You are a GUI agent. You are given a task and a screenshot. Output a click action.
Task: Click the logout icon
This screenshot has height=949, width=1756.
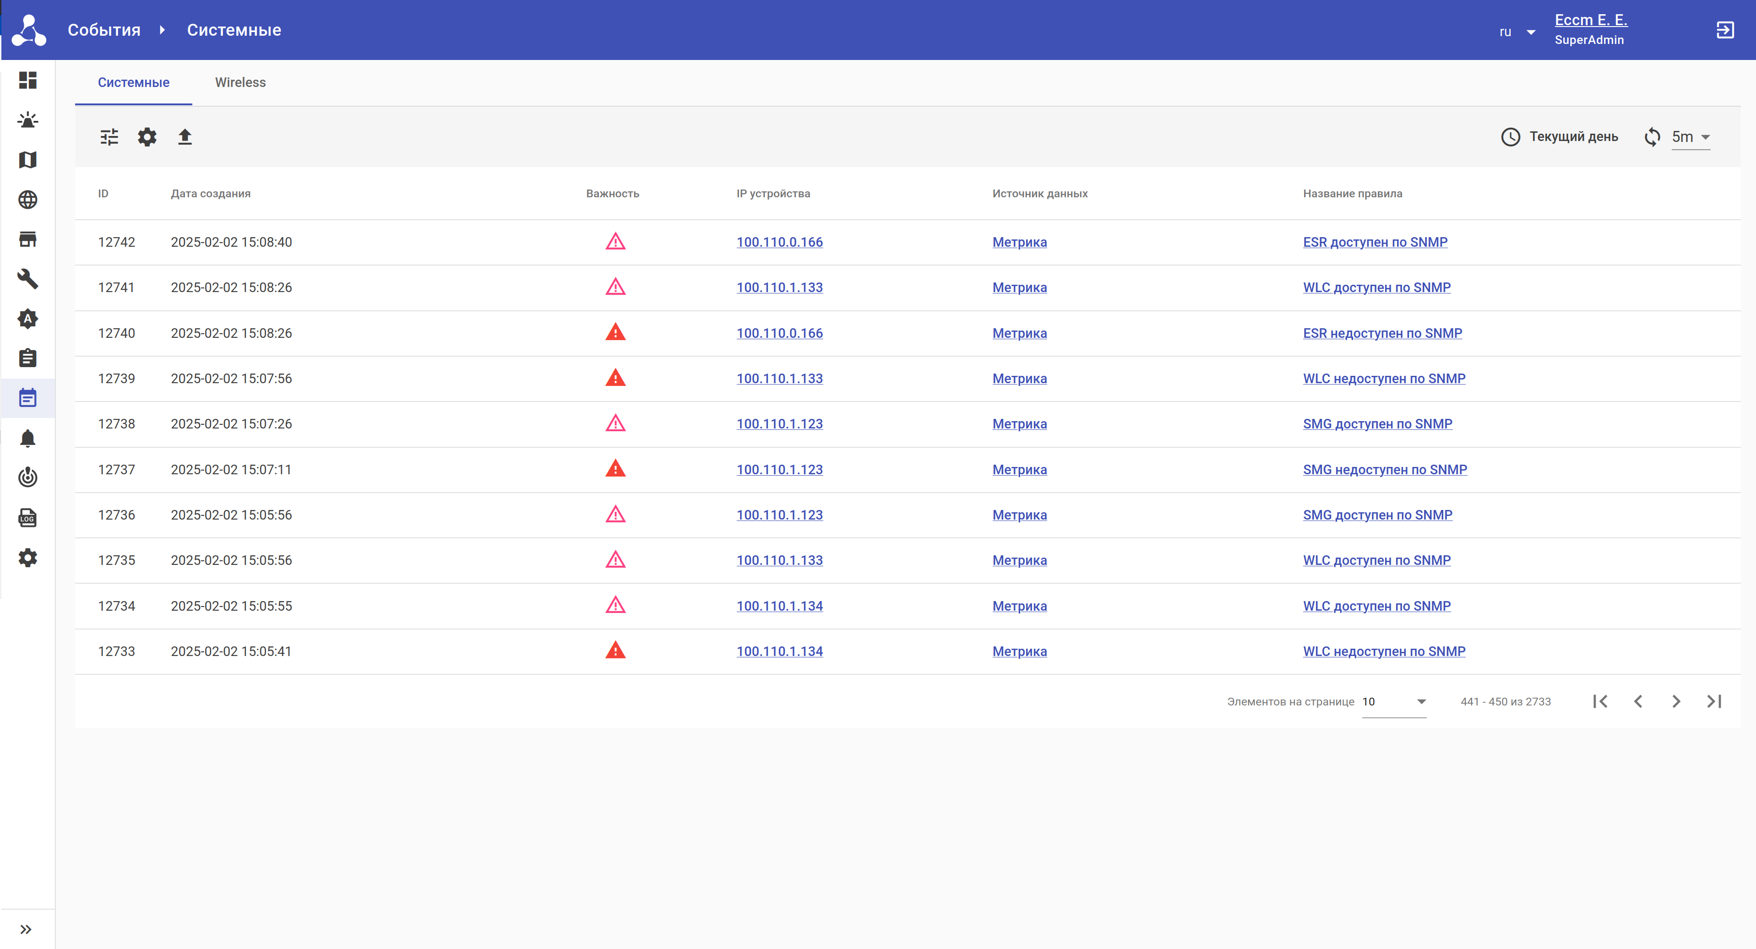coord(1725,30)
